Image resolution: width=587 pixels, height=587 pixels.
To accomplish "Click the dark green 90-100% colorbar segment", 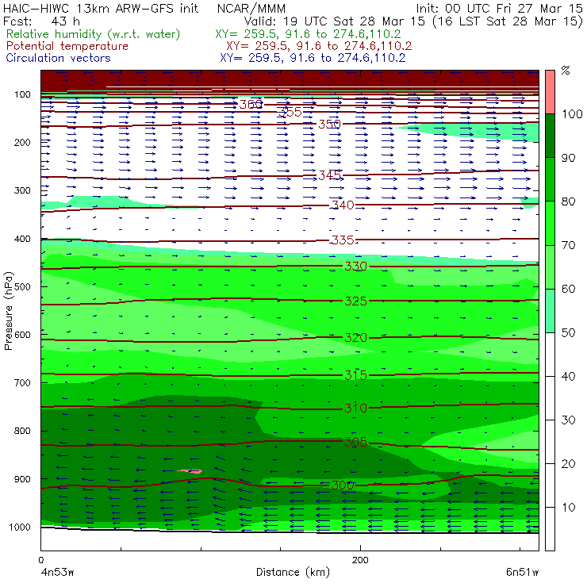I will point(550,136).
